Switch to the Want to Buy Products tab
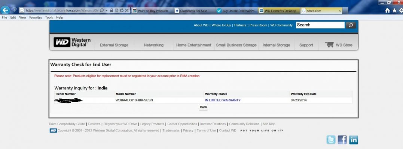403x149 pixels. 152,11
